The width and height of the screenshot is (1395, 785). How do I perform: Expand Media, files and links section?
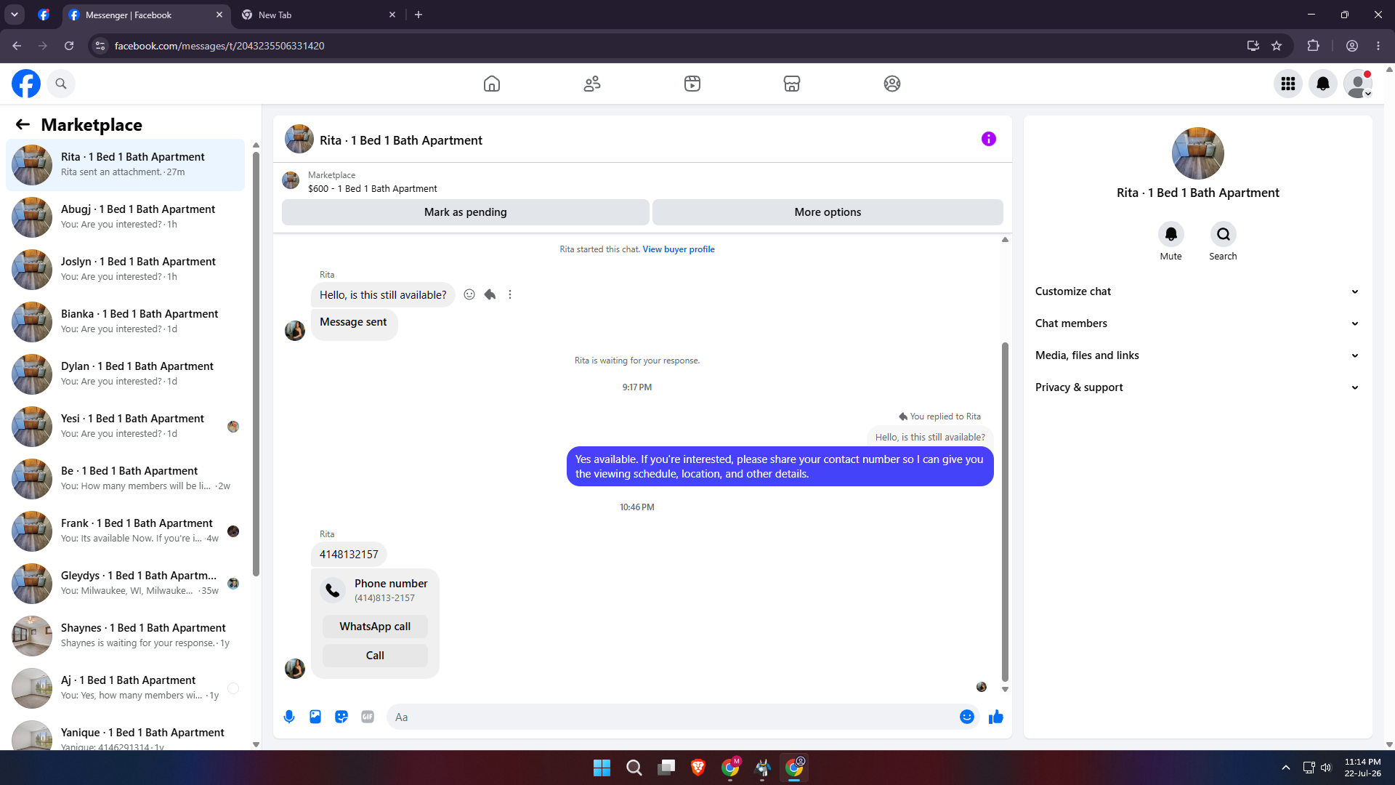click(1197, 355)
